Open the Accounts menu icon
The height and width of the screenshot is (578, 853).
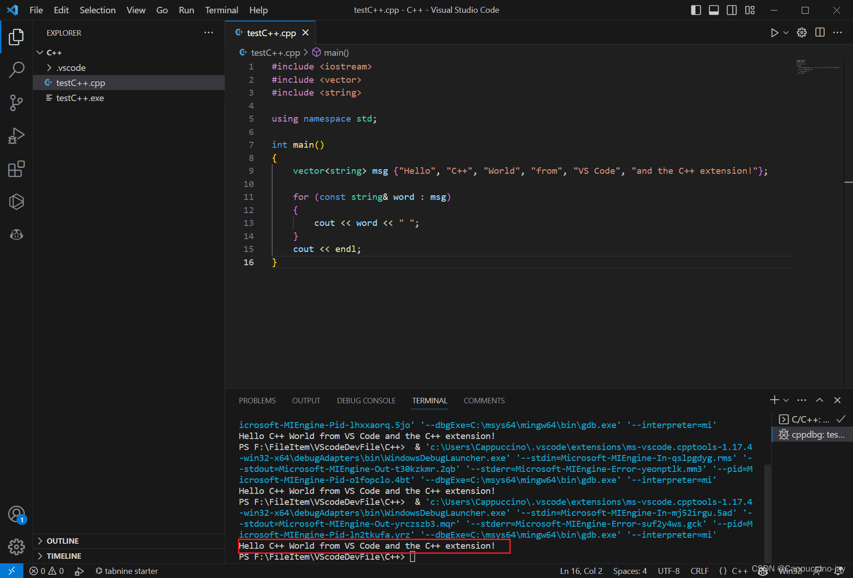pyautogui.click(x=16, y=514)
